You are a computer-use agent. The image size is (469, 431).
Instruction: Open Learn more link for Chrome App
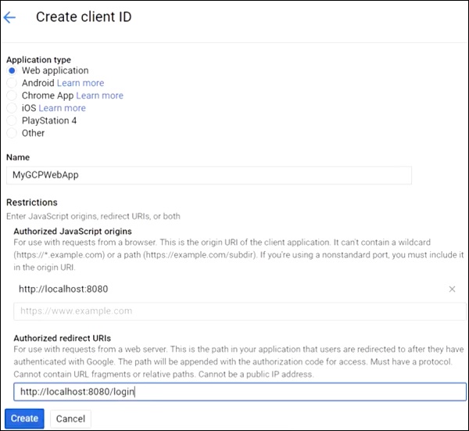pos(100,95)
